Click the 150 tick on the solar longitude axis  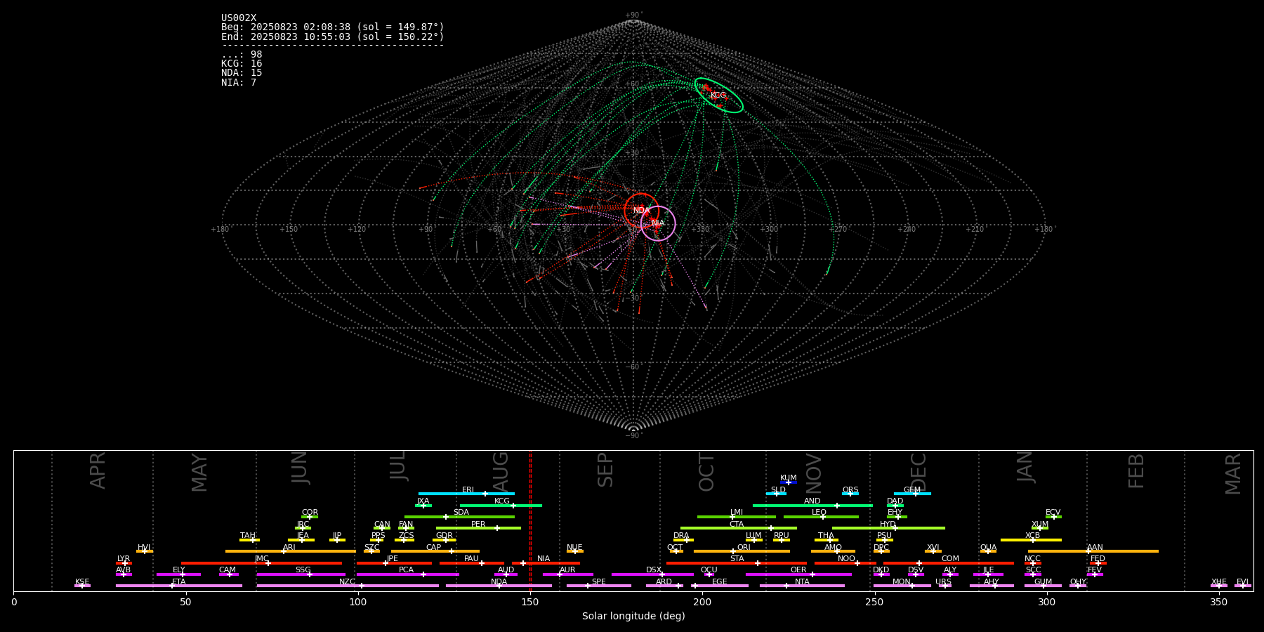coord(530,602)
